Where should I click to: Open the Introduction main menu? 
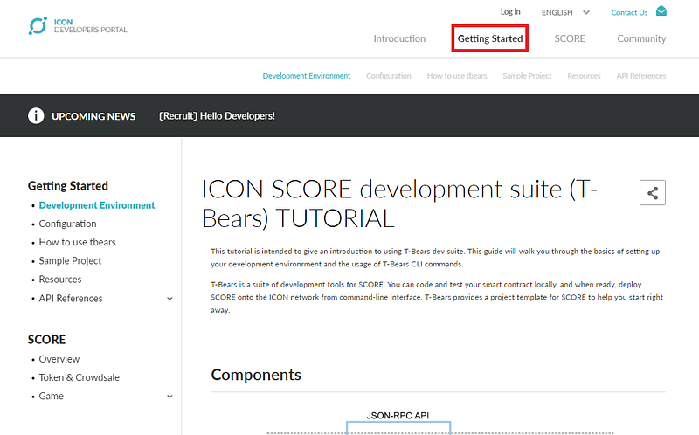click(399, 38)
